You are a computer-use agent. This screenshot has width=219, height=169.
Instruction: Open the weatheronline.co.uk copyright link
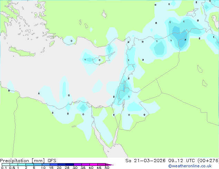point(190,166)
